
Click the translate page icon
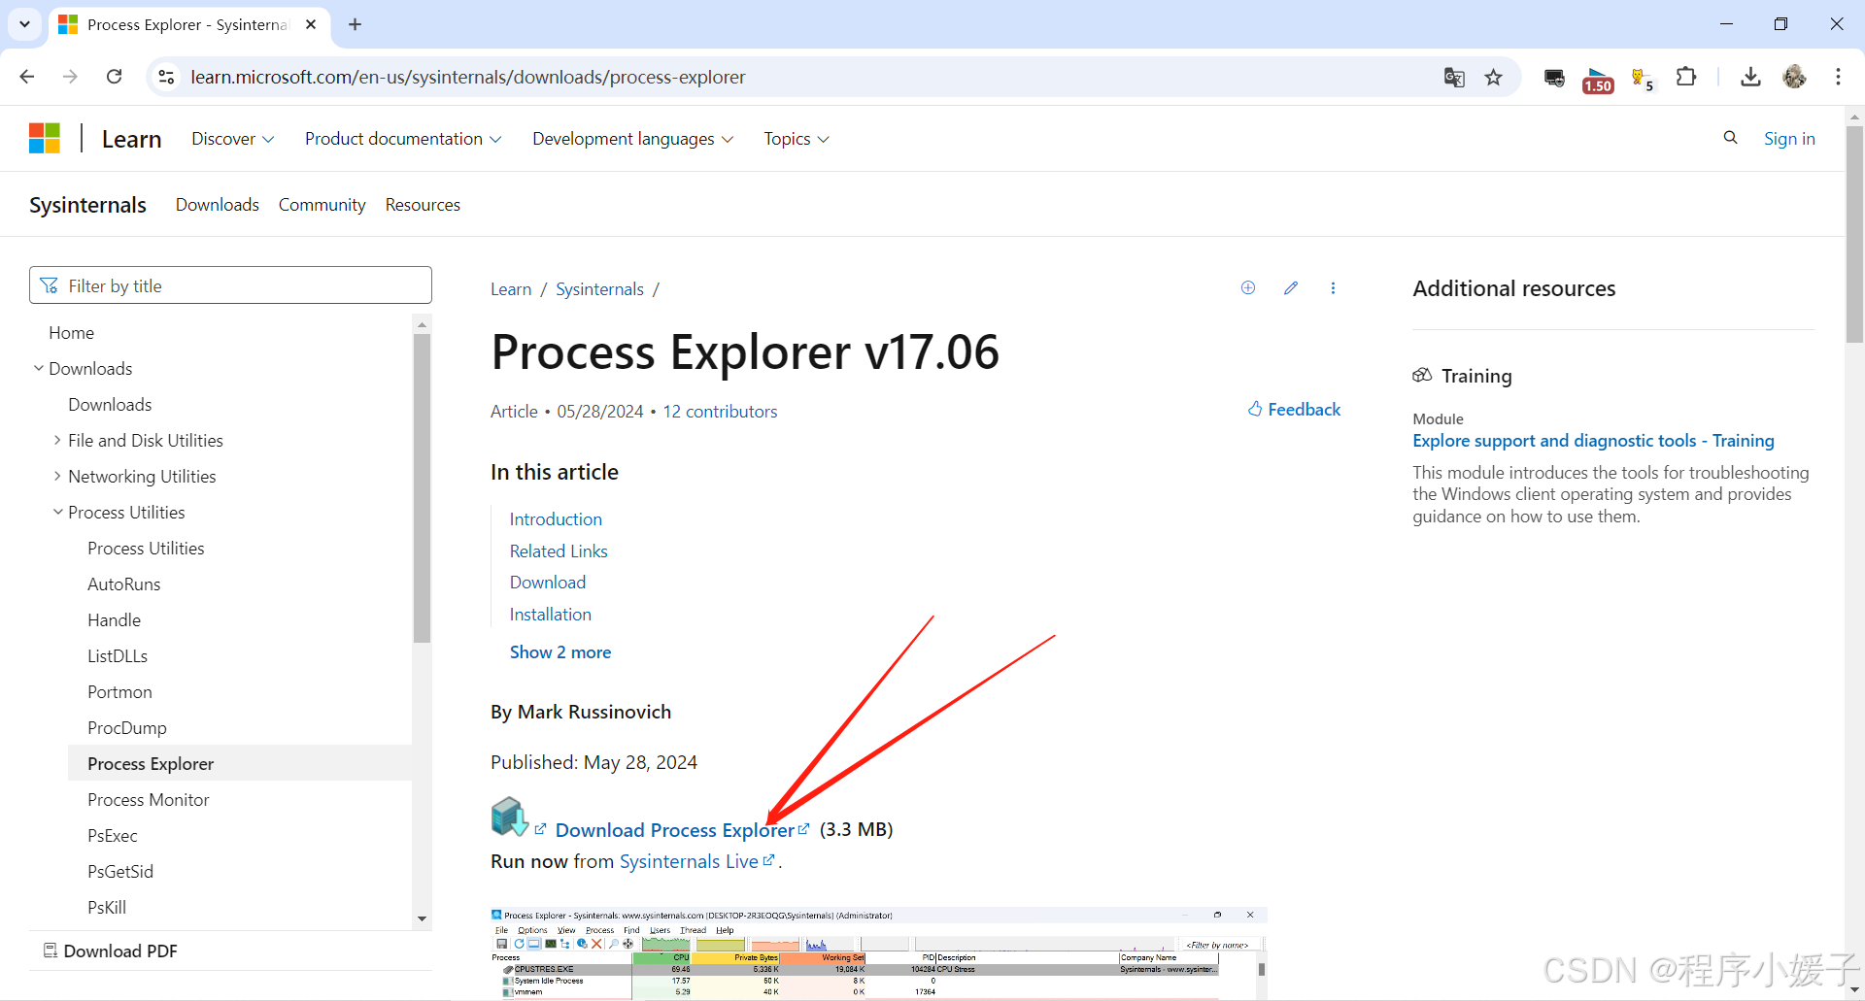pos(1454,78)
